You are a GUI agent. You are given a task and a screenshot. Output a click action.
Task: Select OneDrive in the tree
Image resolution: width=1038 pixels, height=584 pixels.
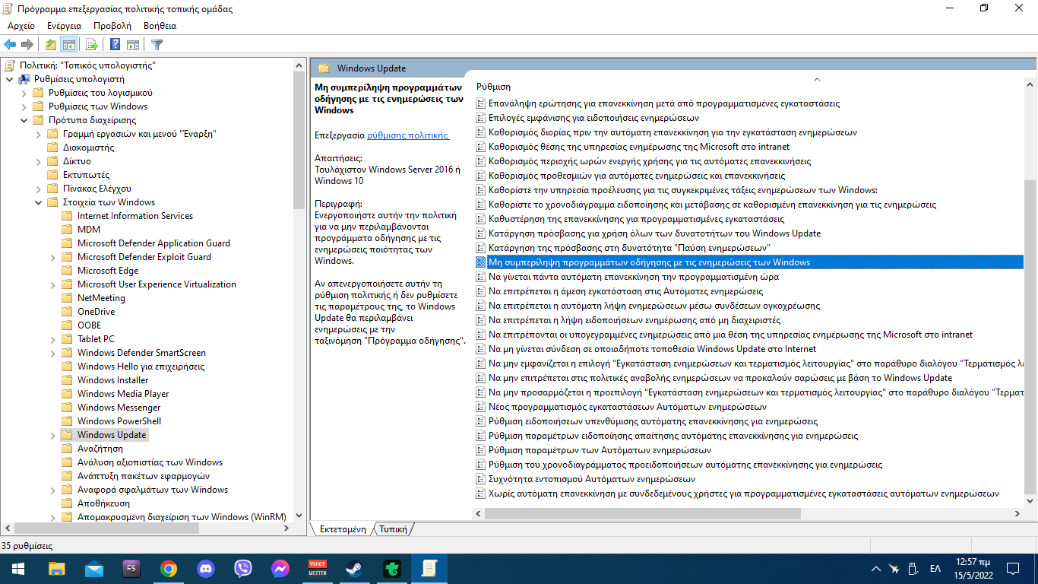click(96, 312)
